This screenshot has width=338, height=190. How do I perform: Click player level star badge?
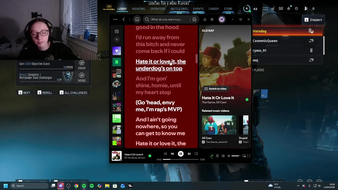(x=247, y=9)
